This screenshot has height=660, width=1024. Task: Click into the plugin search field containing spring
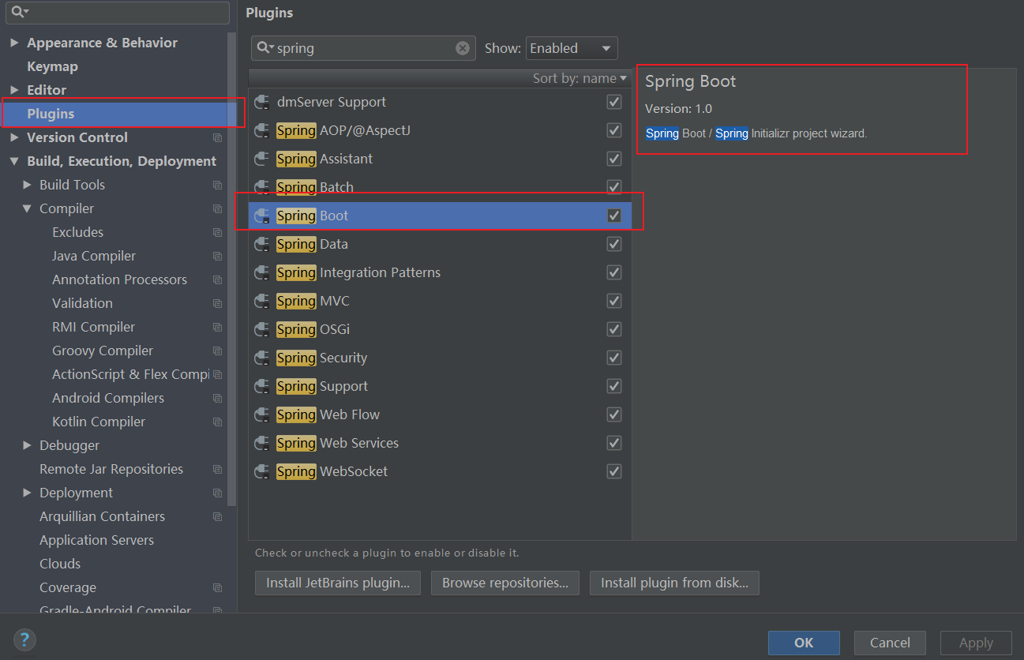click(x=363, y=48)
